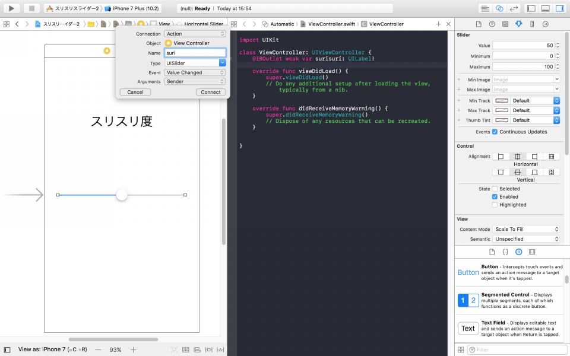The image size is (570, 356).
Task: Go back in the storyboard jump bar
Action: [17, 24]
